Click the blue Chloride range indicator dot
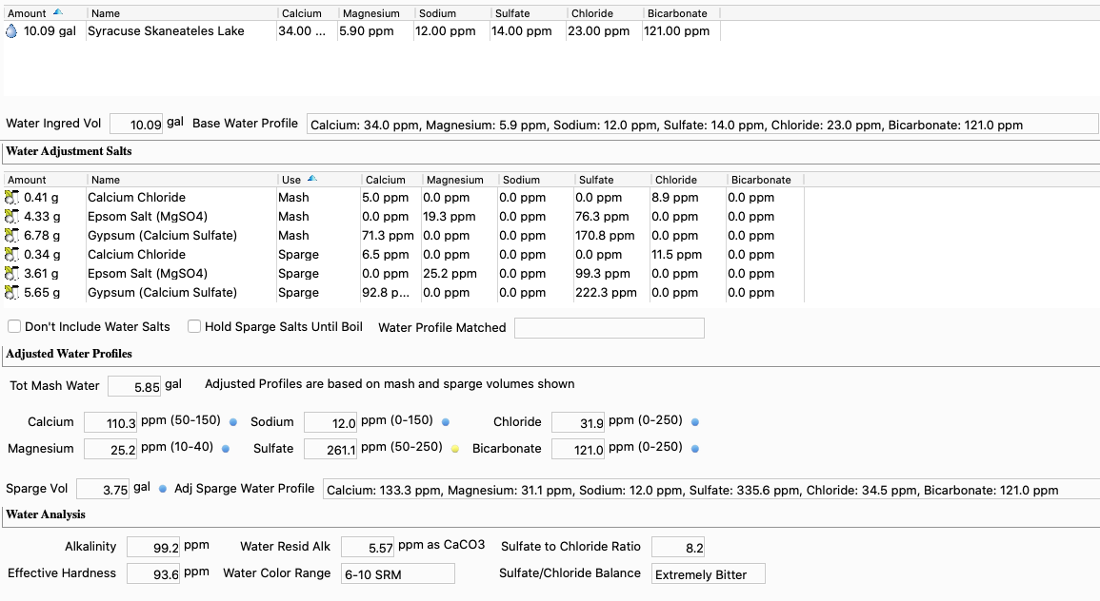The image size is (1100, 601). [x=695, y=422]
